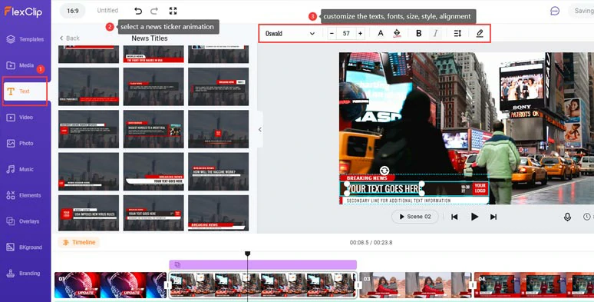Collapse the side panel arrow
This screenshot has height=302, width=594.
[x=260, y=129]
